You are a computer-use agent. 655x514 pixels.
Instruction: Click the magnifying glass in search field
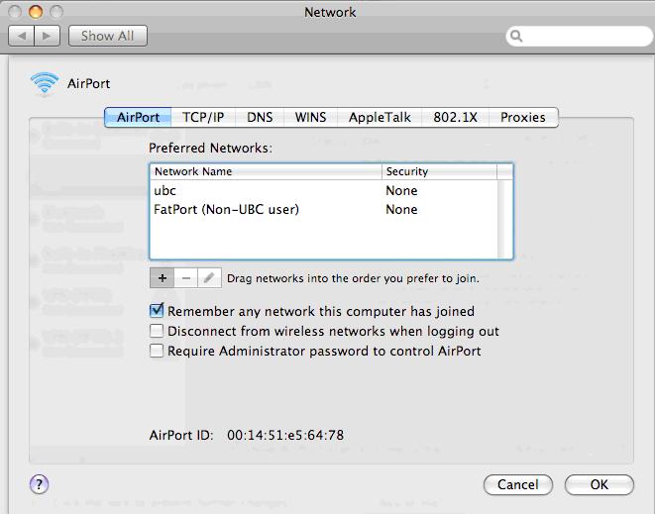(516, 37)
